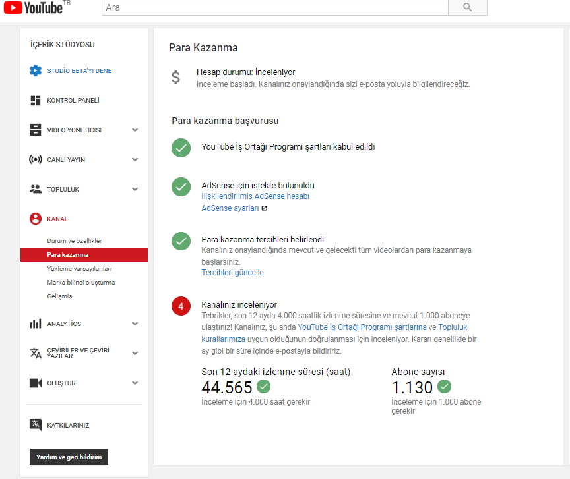Viewport: 570px width, 479px height.
Task: Click the search magnifier button
Action: [468, 7]
